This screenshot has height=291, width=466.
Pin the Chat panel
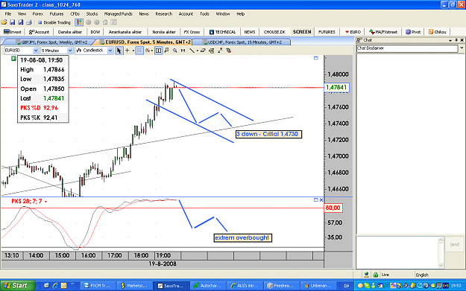click(456, 40)
